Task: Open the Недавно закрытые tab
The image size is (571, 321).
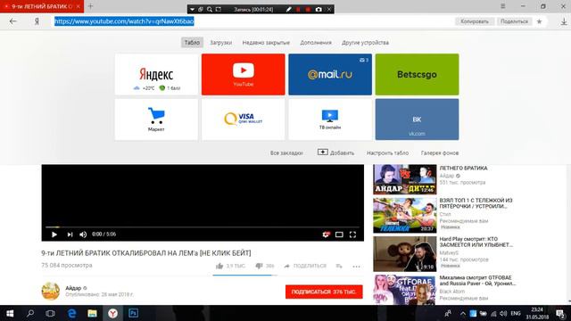Action: point(266,43)
